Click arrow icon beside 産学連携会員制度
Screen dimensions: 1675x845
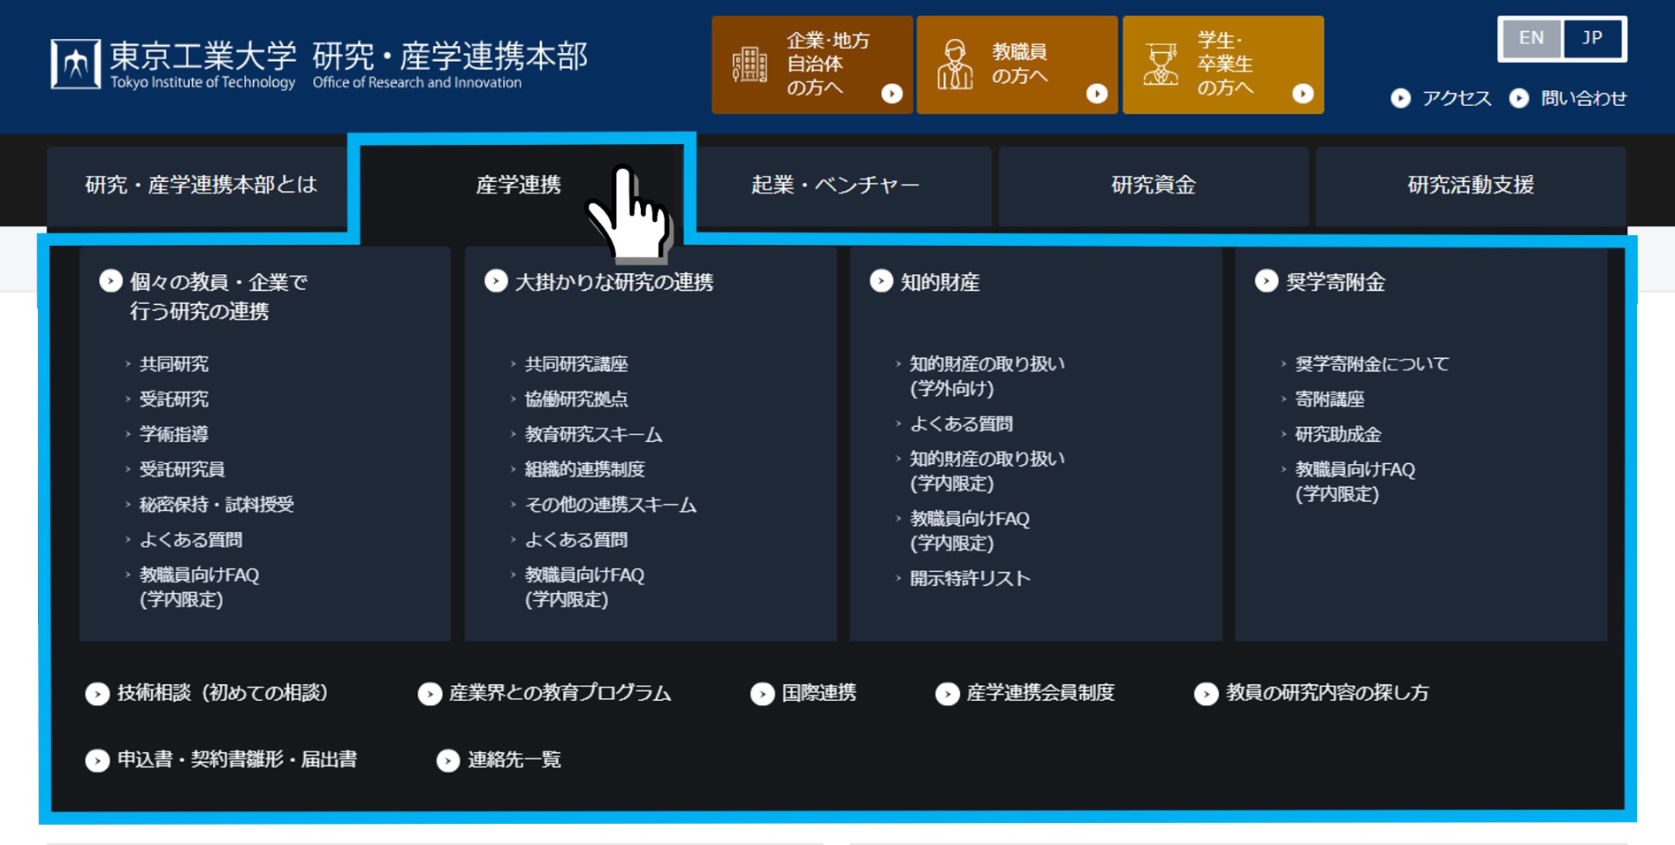pyautogui.click(x=947, y=694)
